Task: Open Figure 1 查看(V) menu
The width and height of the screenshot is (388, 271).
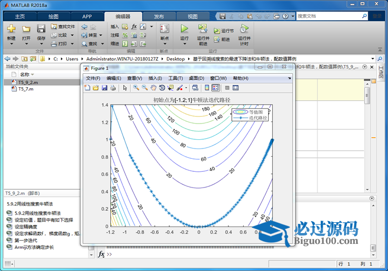Action: tap(135, 78)
